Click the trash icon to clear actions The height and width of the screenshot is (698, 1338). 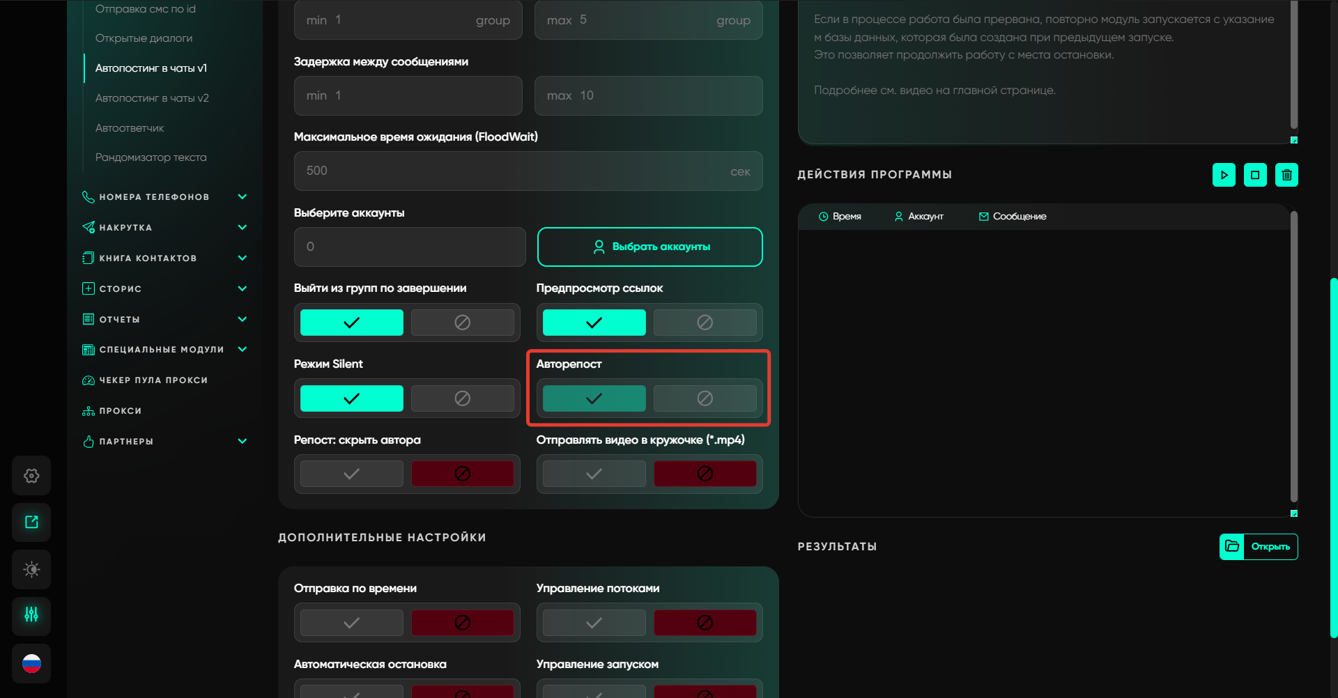tap(1286, 175)
